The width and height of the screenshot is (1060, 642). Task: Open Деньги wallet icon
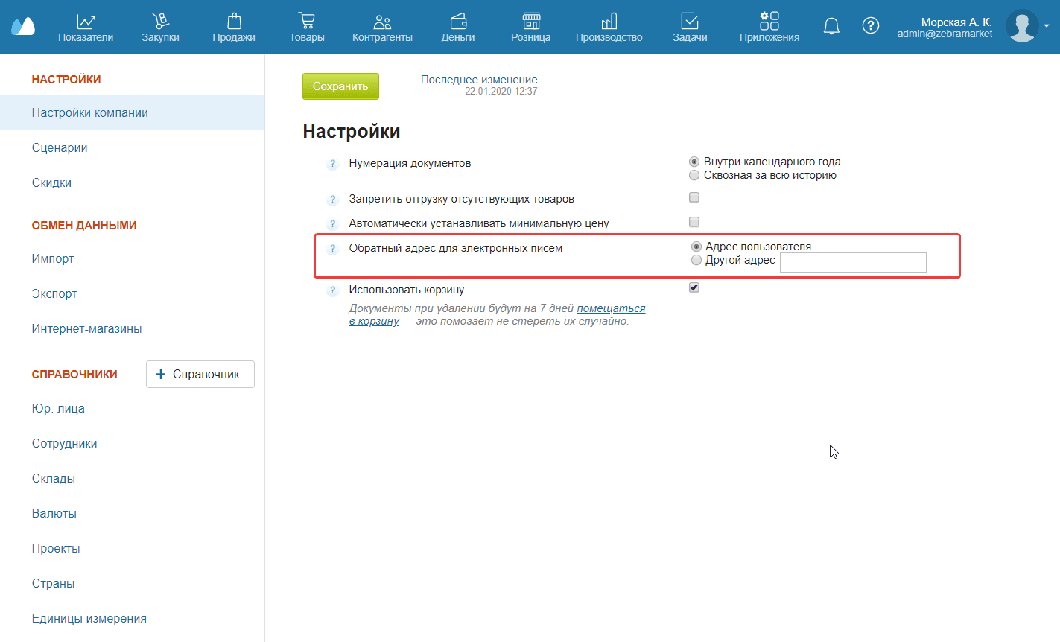coord(457,21)
